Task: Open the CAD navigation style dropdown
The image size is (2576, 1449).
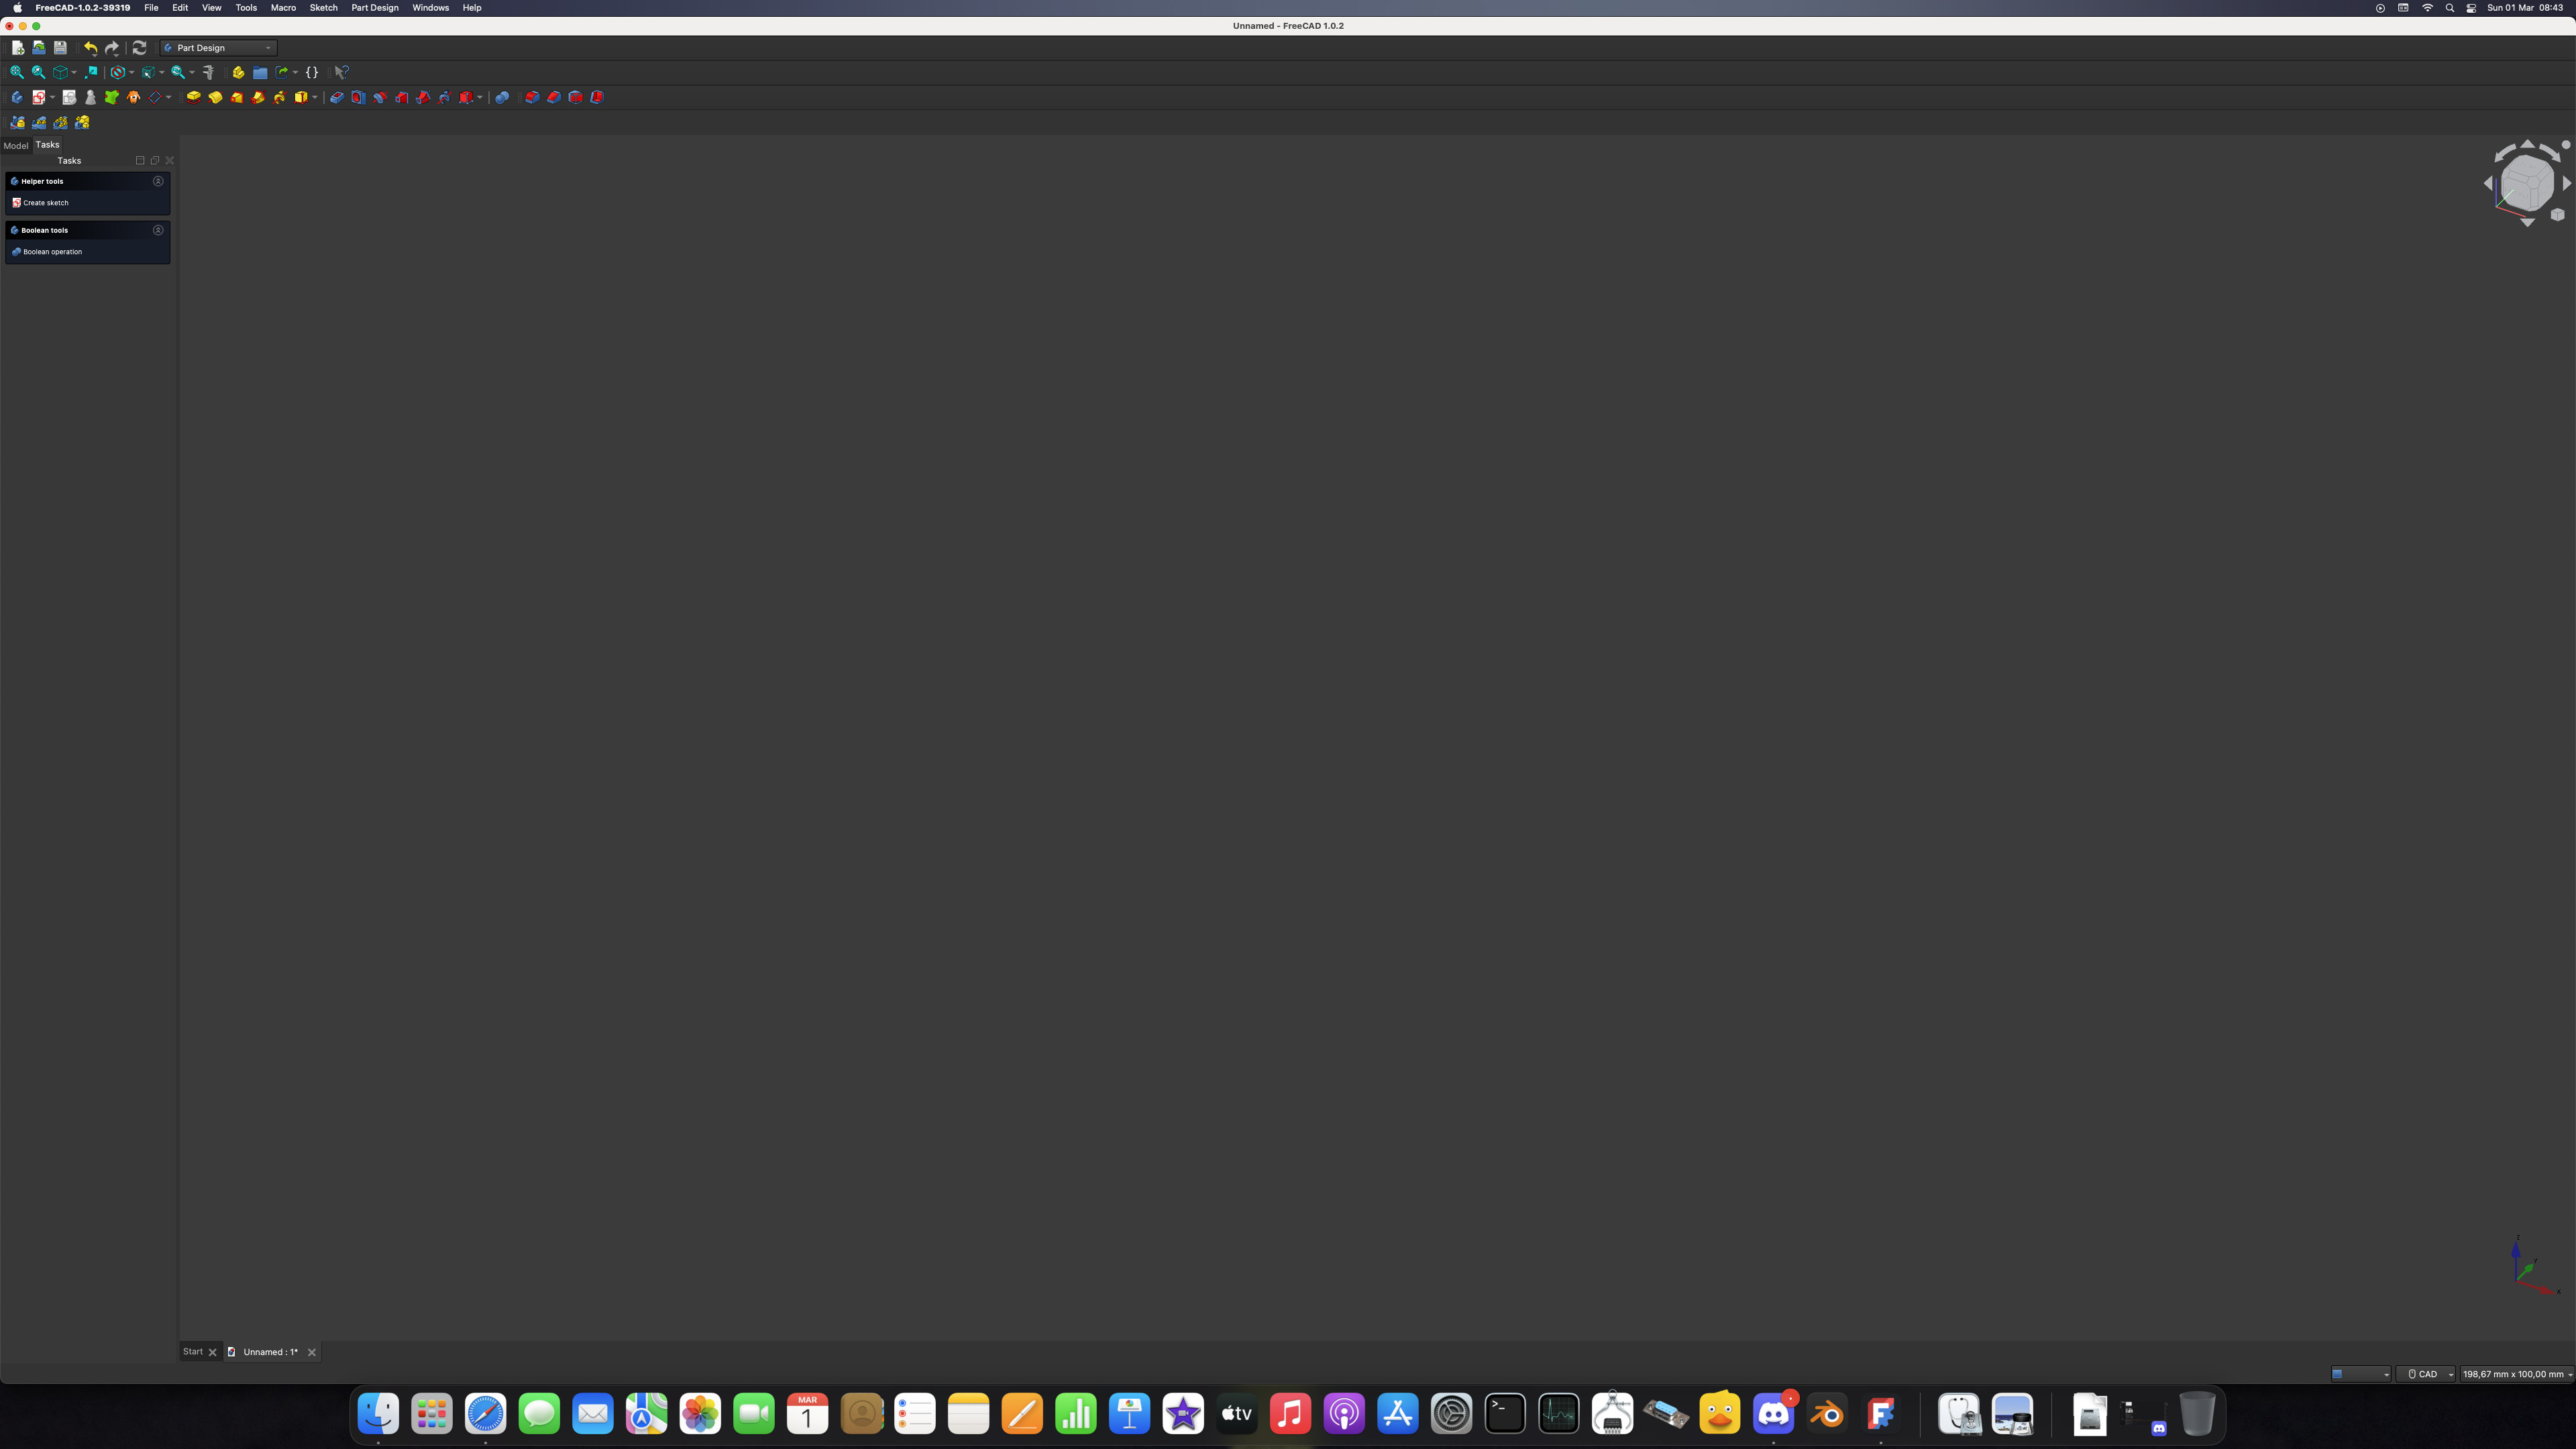Action: 2426,1374
